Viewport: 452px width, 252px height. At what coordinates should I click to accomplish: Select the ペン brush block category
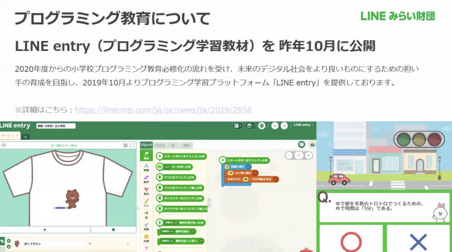click(x=146, y=203)
